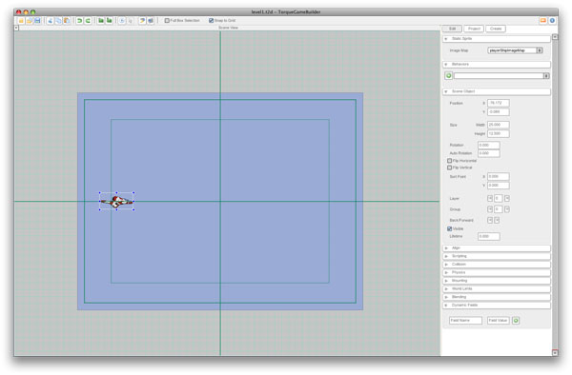Click the green Undo arrow icon

pyautogui.click(x=79, y=20)
